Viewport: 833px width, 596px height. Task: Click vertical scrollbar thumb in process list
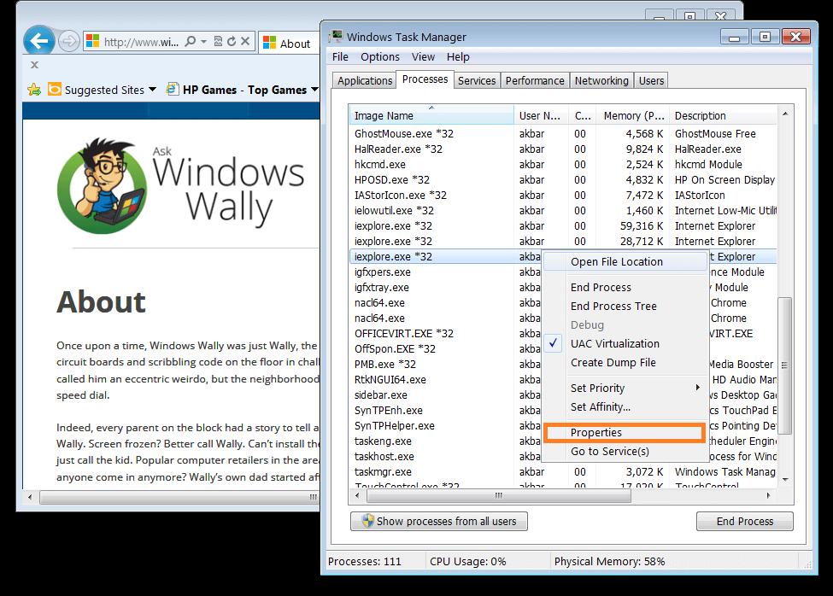click(784, 365)
